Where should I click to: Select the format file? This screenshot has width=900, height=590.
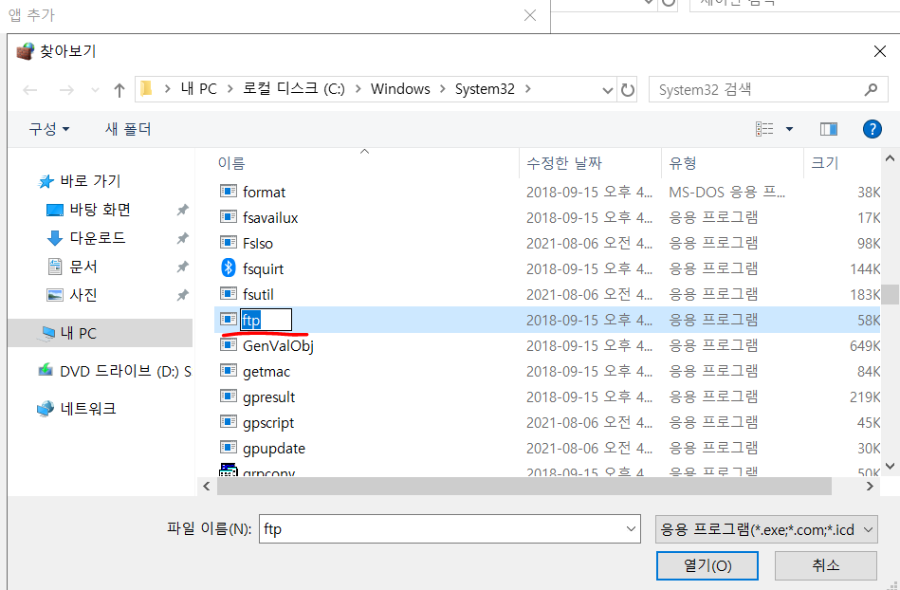click(x=264, y=193)
